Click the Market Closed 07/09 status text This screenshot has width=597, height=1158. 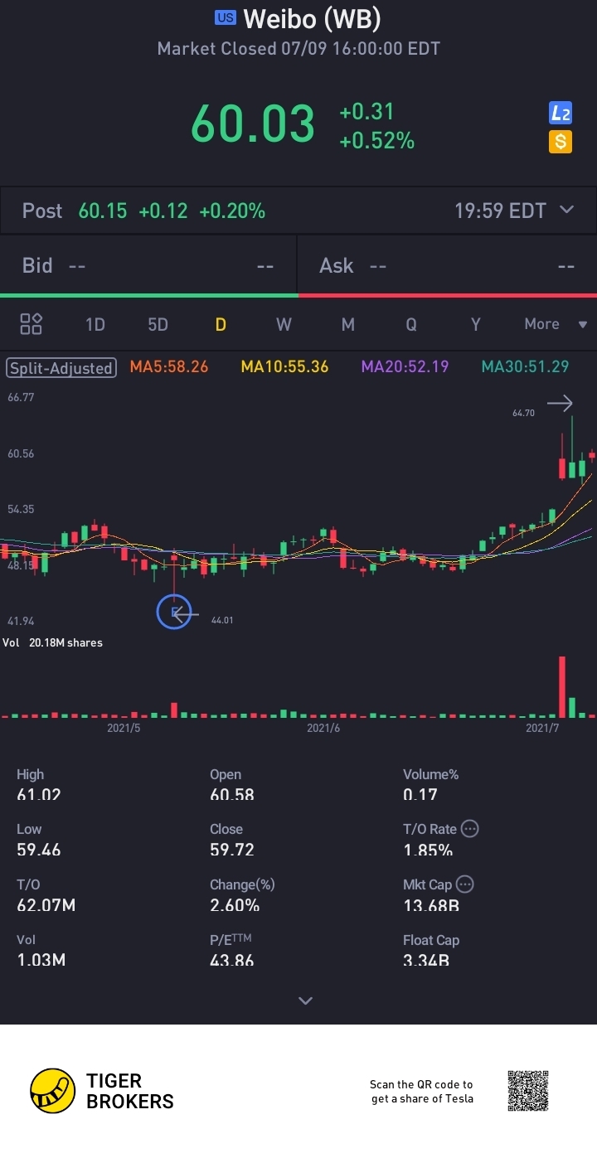tap(298, 49)
